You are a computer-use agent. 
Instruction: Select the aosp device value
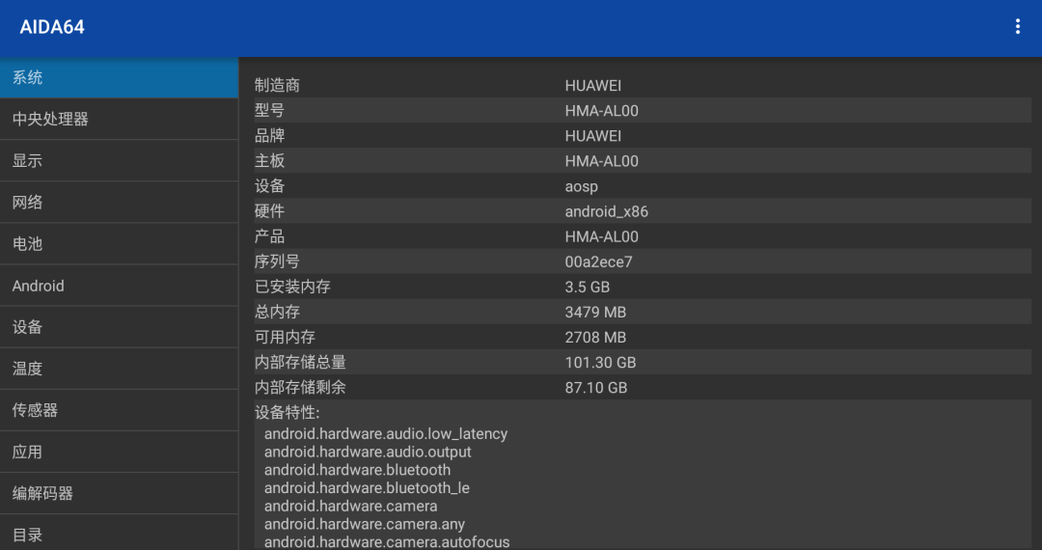tap(582, 186)
